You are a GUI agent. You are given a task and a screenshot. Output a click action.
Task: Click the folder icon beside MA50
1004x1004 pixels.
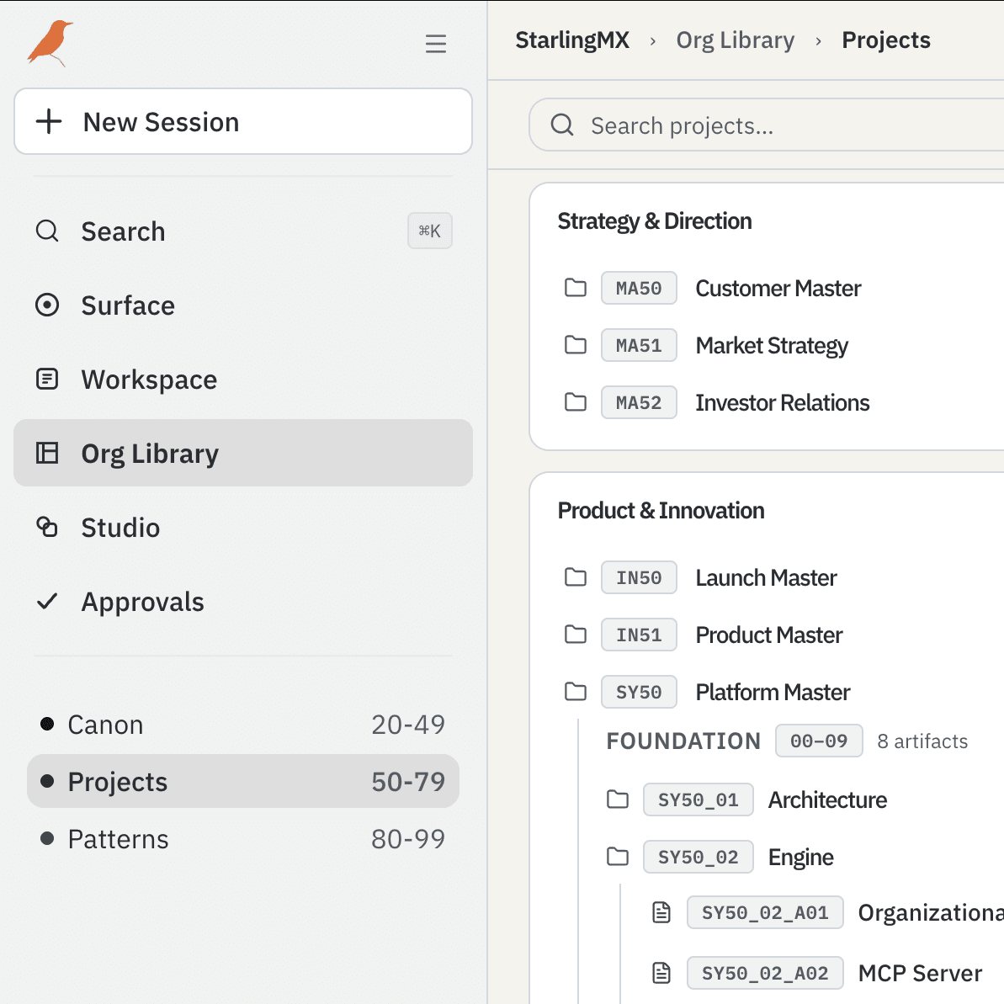point(576,288)
